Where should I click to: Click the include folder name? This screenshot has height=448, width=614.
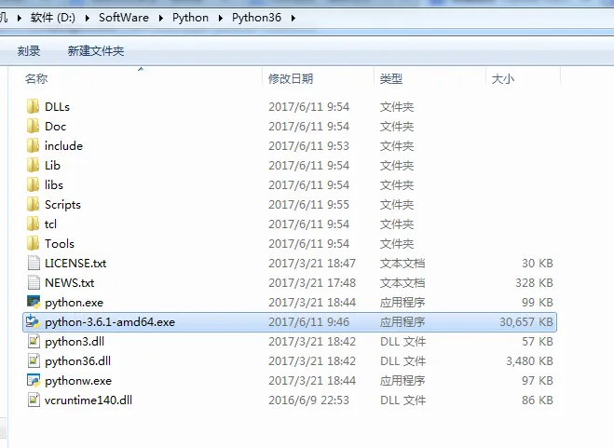tap(63, 145)
